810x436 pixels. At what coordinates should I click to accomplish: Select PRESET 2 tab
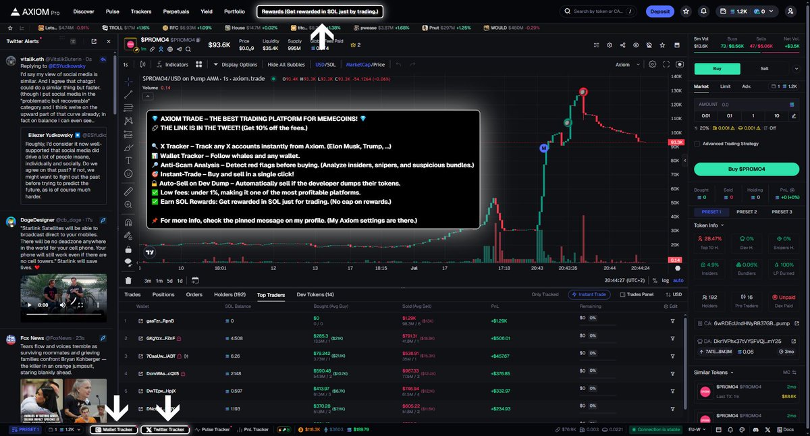(x=746, y=212)
